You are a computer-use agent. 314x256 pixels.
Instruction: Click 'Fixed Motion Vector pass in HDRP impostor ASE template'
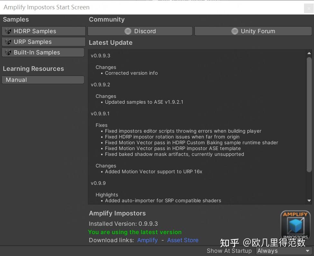173,148
